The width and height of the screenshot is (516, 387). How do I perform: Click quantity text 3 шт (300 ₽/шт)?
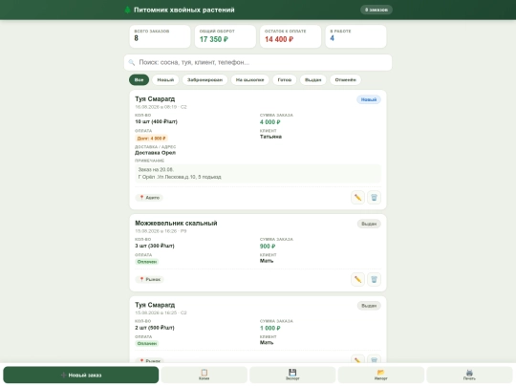pyautogui.click(x=155, y=246)
